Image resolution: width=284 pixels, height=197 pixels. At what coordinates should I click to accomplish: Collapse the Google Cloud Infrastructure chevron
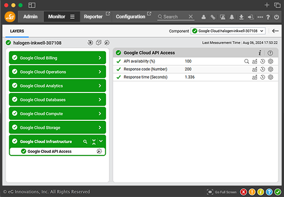(101, 141)
